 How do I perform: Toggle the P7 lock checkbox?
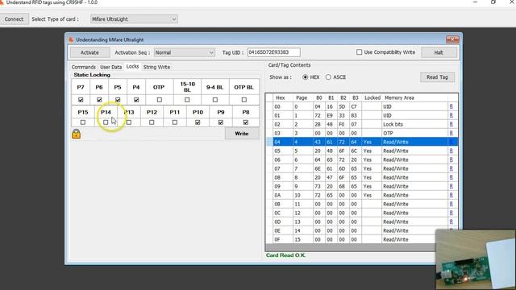[81, 100]
